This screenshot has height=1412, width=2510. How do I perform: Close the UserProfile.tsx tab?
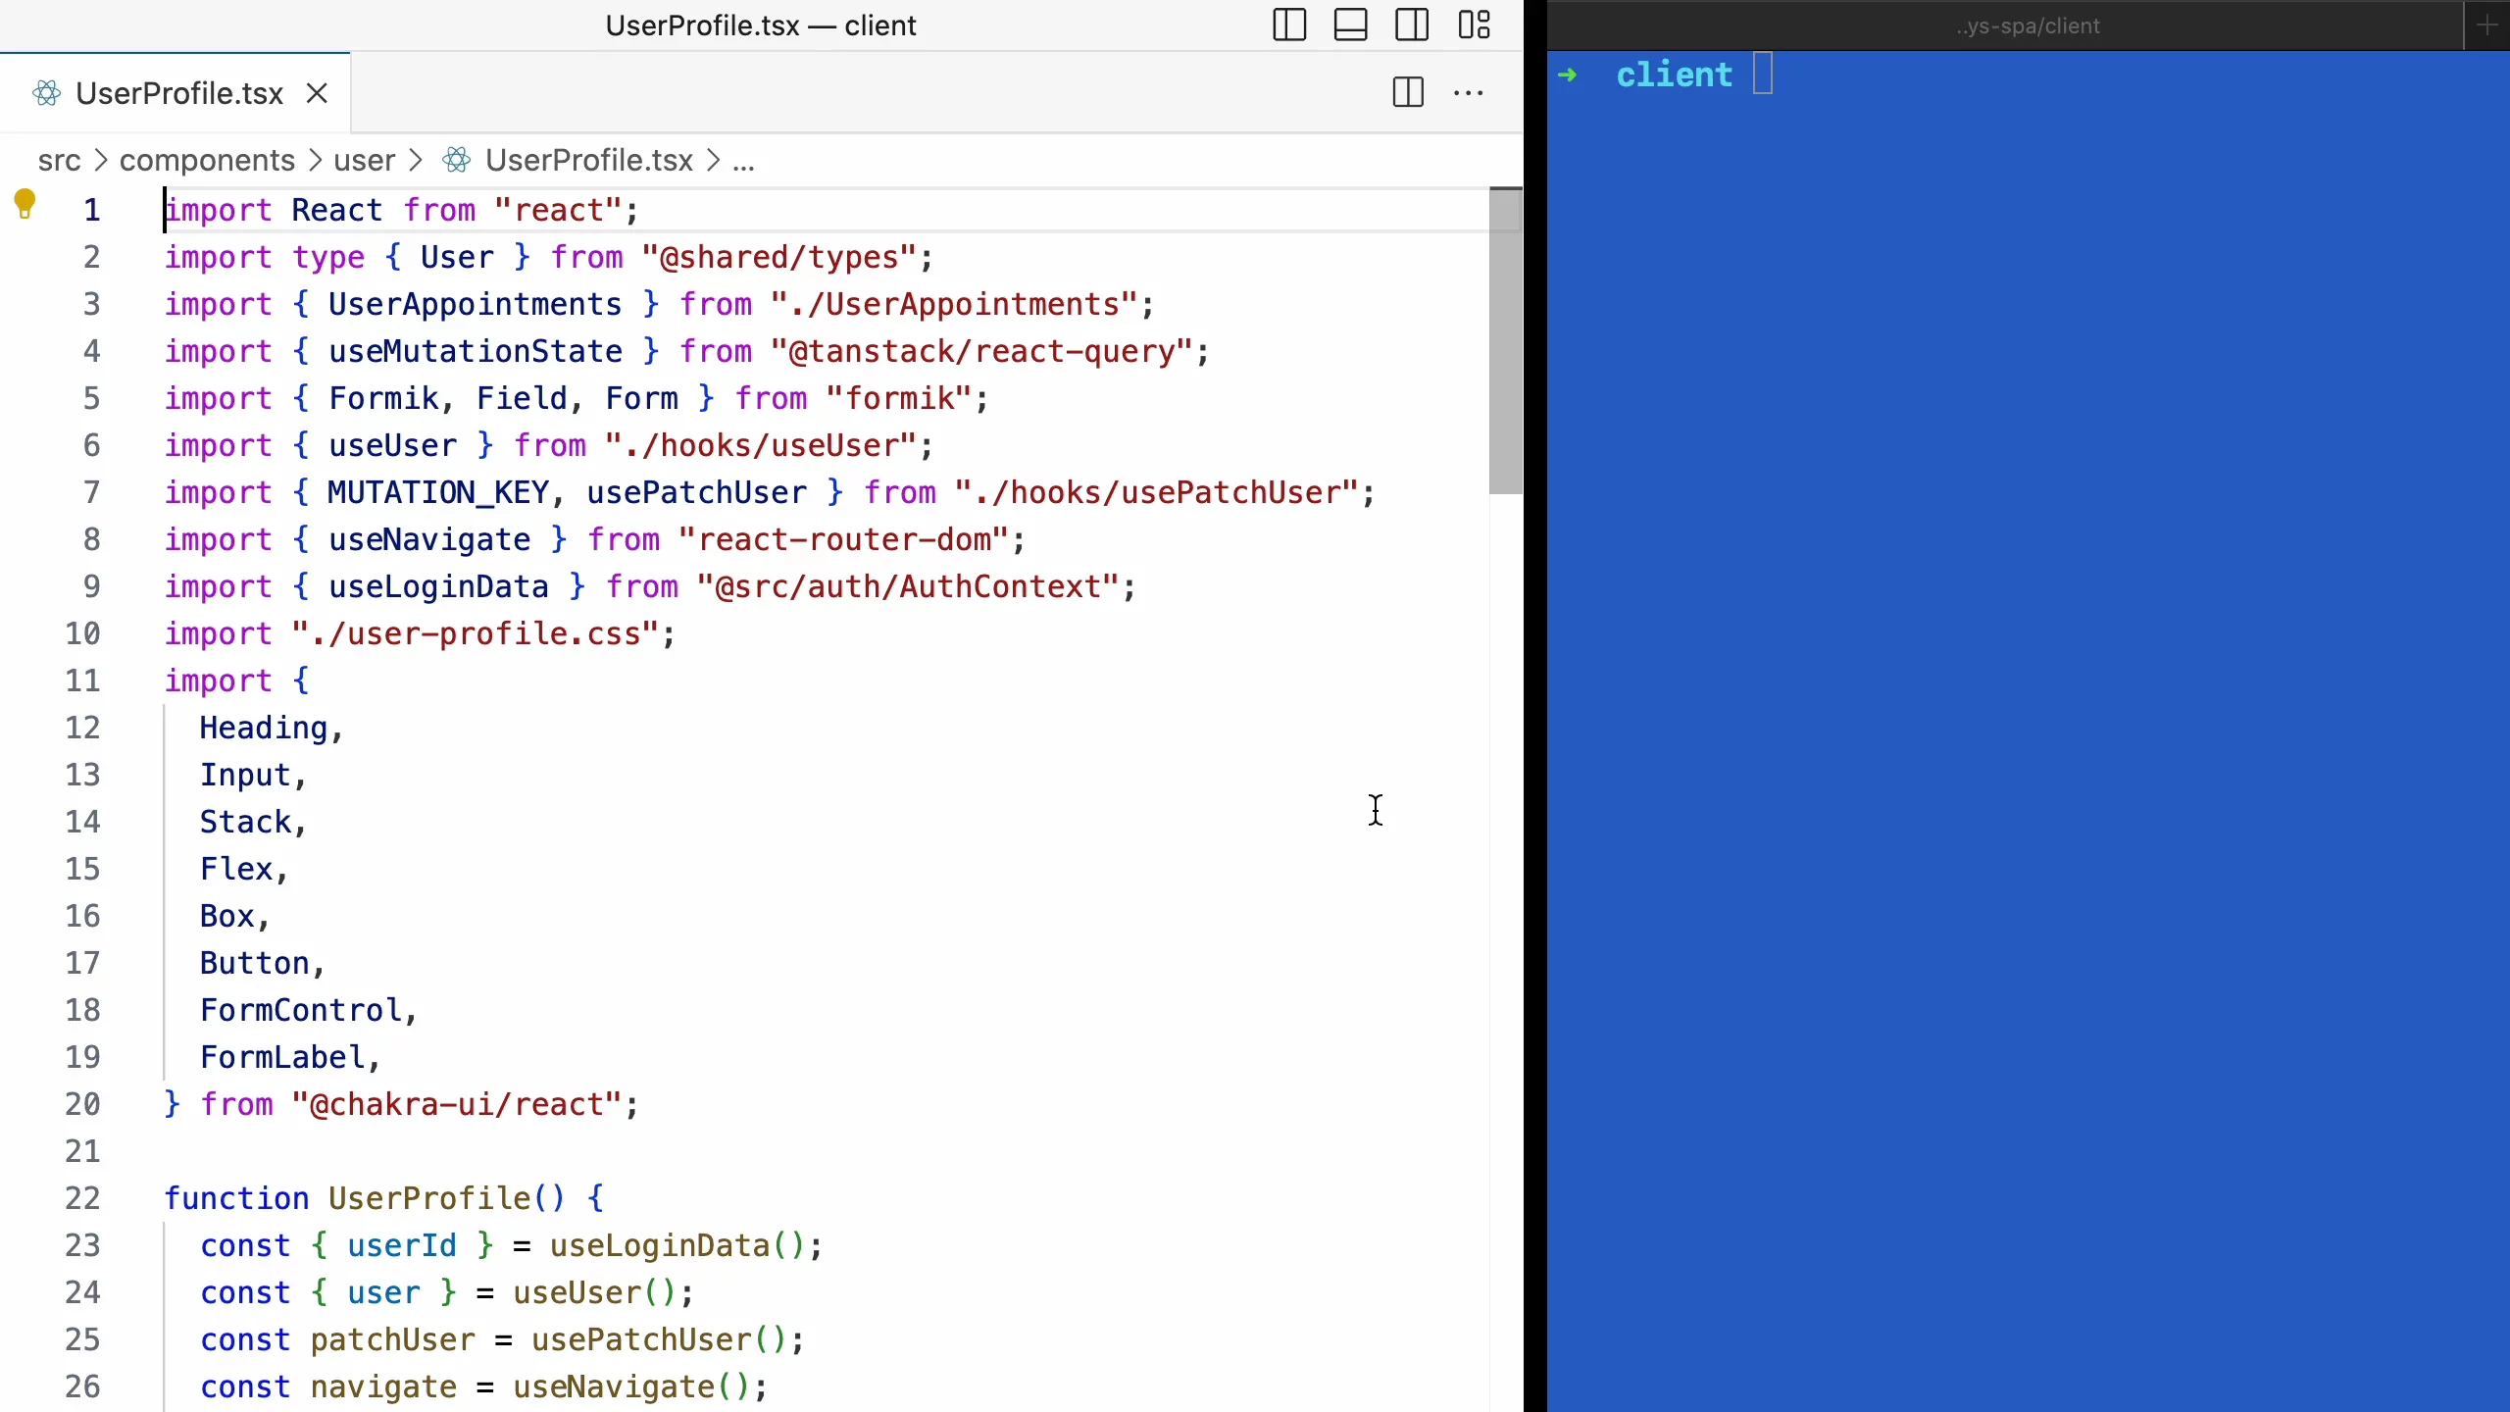(317, 93)
